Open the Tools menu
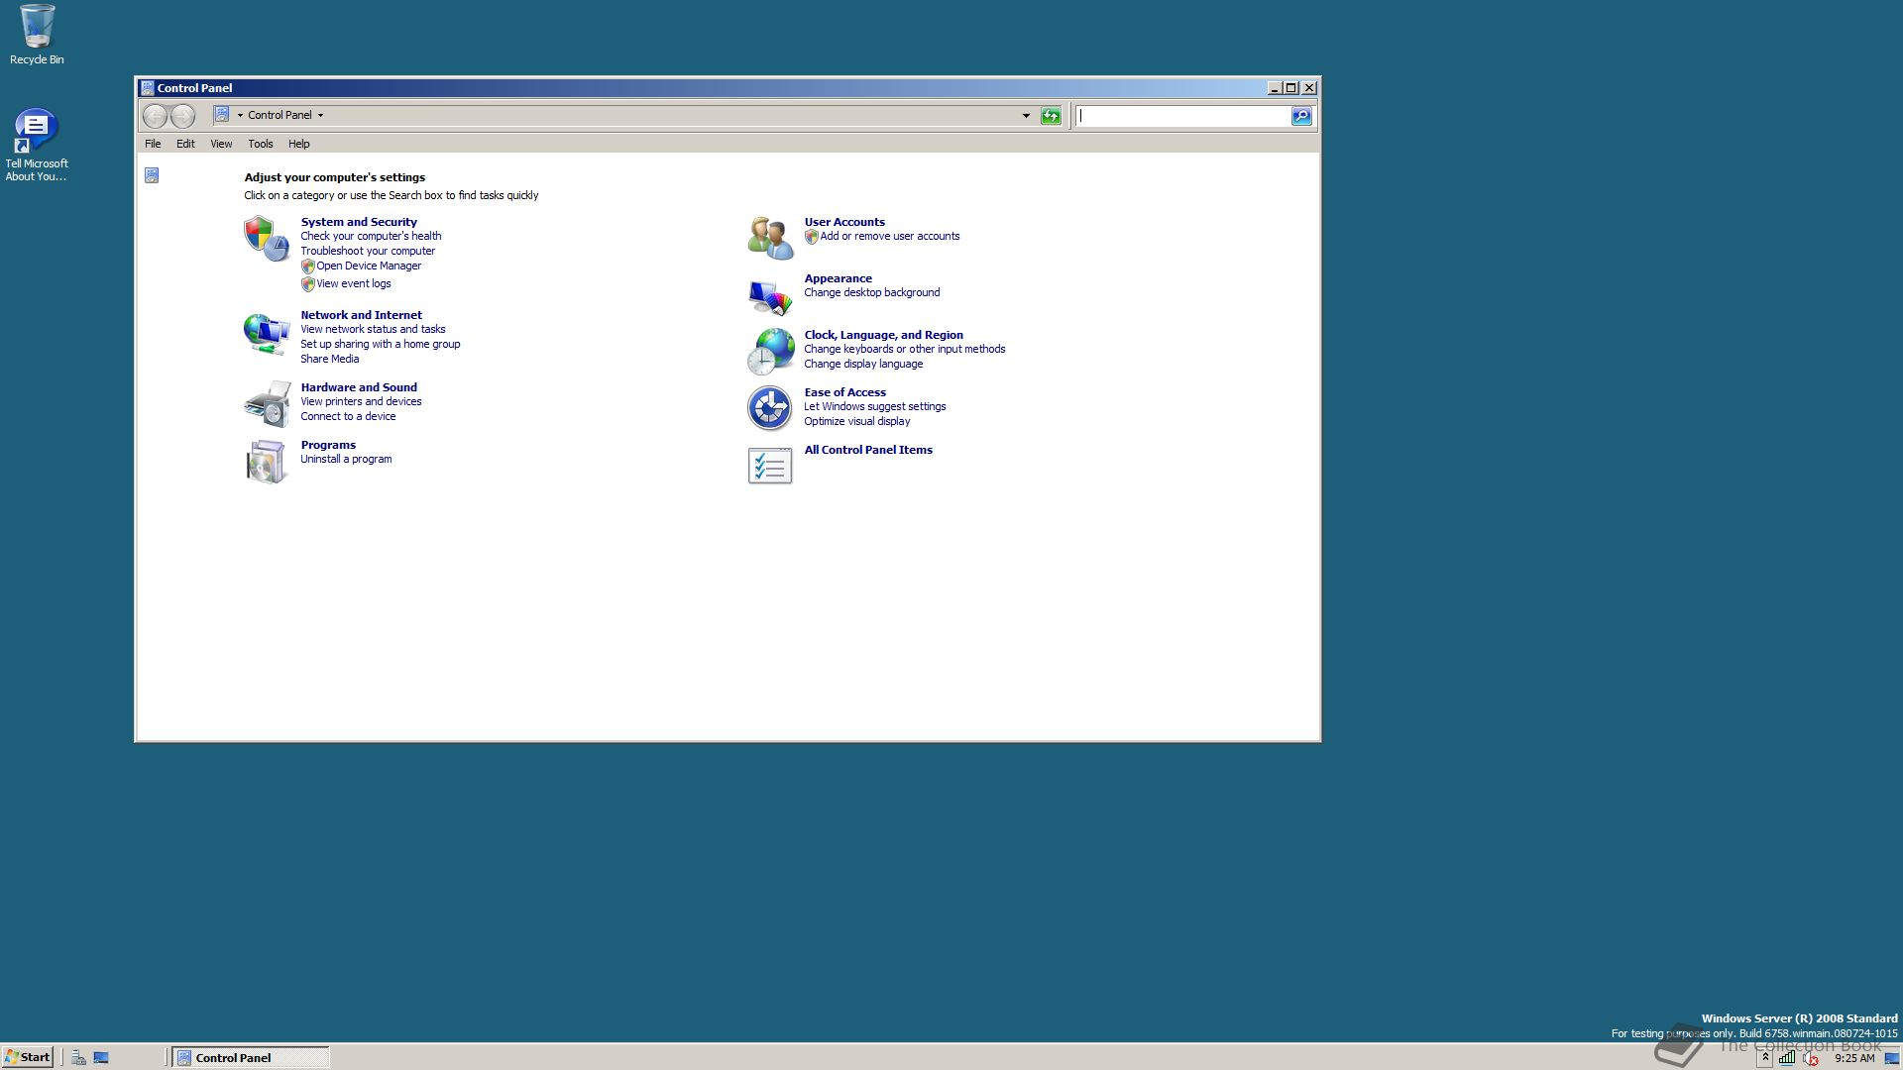Screen dimensions: 1903x1070 pyautogui.click(x=260, y=144)
